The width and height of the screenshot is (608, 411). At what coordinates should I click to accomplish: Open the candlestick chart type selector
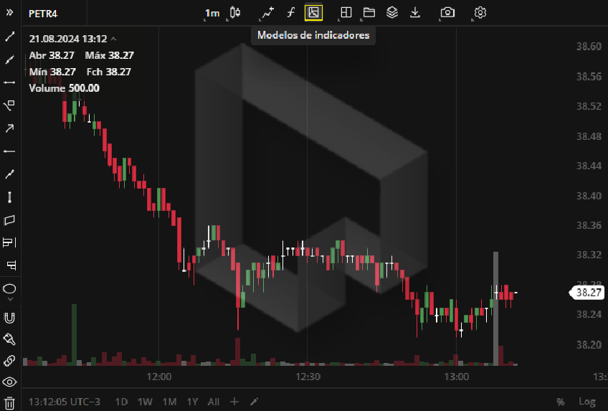tap(235, 13)
